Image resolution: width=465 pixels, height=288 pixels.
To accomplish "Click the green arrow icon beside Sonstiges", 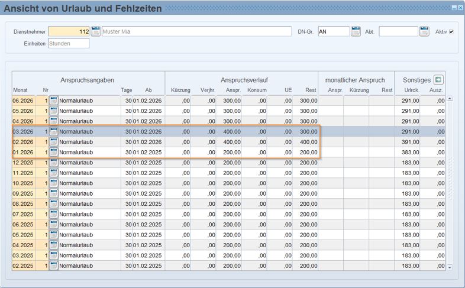I will [438, 80].
